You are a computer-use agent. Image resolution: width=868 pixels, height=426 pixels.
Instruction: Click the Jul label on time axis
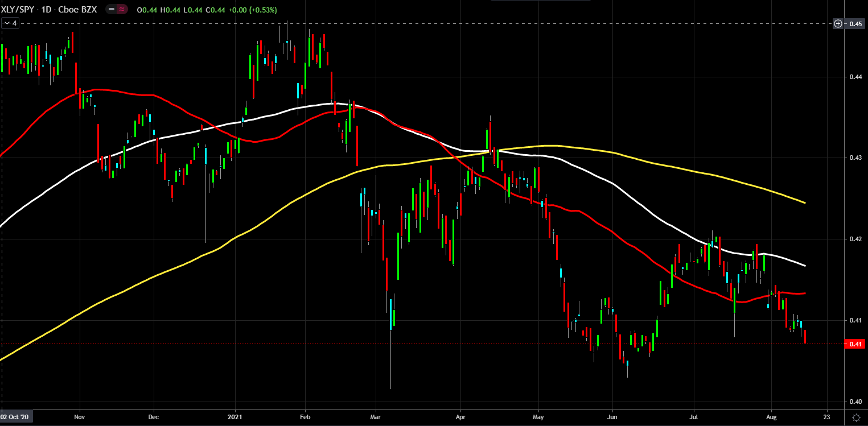[694, 416]
